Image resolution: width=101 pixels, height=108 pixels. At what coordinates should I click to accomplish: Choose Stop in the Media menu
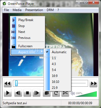pos(28,26)
